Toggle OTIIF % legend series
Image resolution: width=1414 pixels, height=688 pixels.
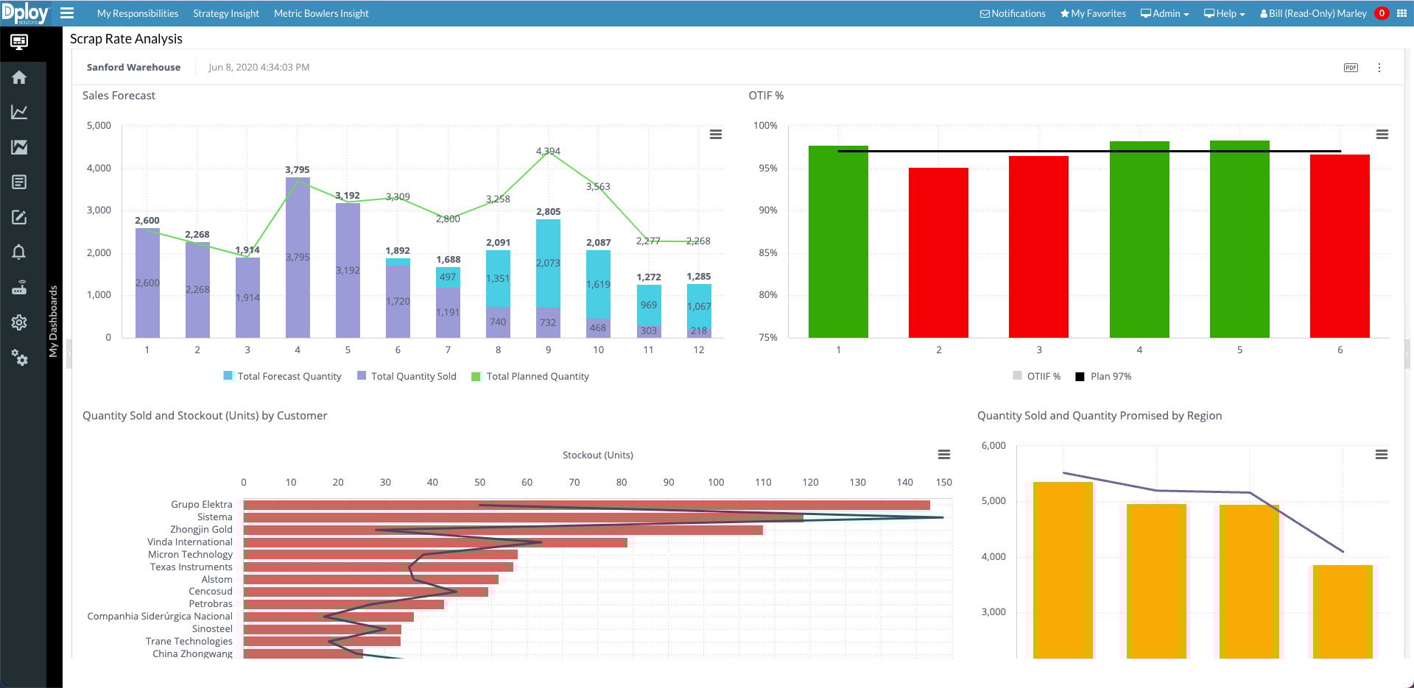point(1037,376)
